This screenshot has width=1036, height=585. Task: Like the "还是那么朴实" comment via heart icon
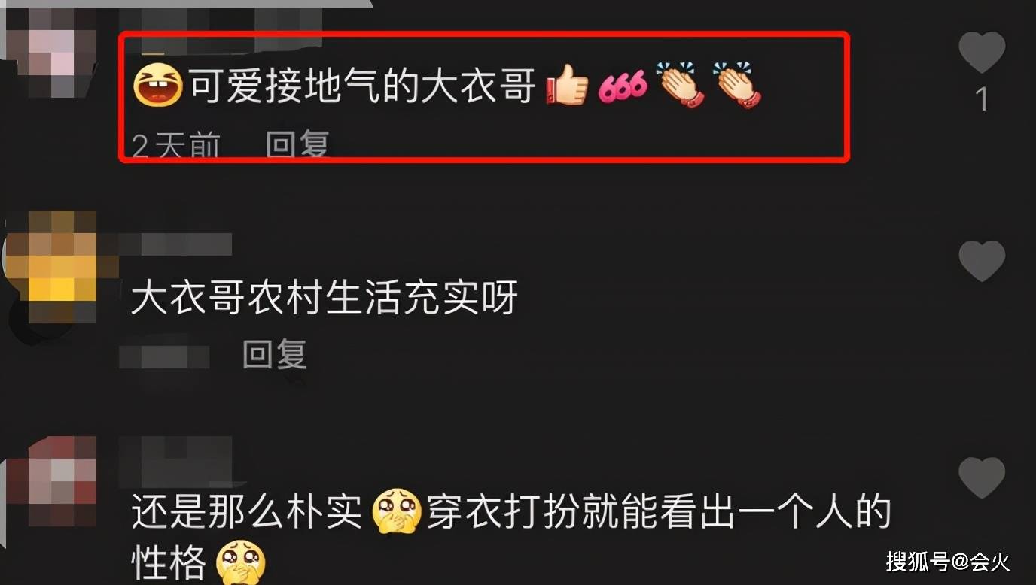(982, 478)
